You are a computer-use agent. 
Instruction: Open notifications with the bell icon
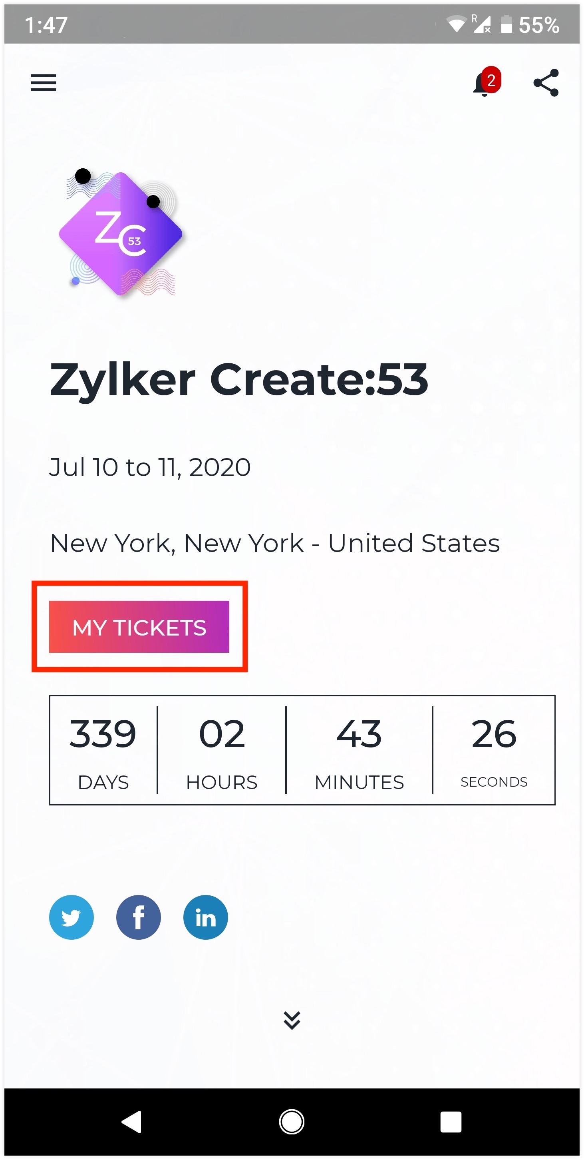tap(481, 84)
